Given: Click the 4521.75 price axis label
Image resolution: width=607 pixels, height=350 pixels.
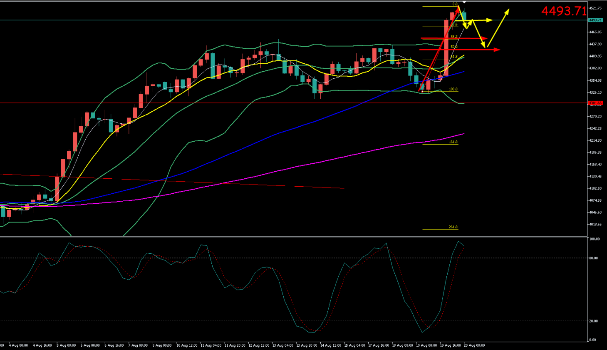Looking at the screenshot, I should pos(596,8).
